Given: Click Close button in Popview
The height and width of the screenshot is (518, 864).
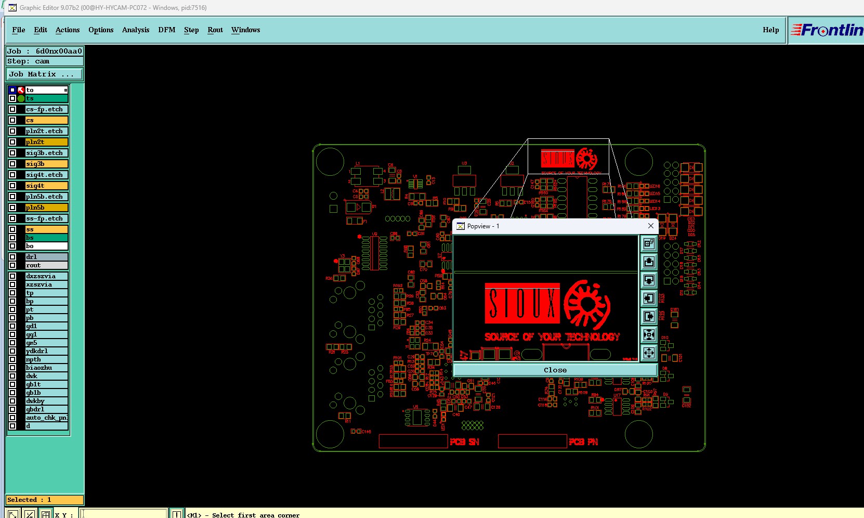Looking at the screenshot, I should click(x=555, y=370).
